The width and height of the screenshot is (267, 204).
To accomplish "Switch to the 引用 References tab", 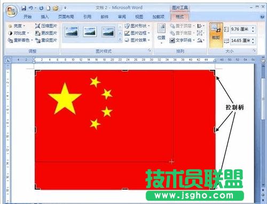I will point(88,17).
